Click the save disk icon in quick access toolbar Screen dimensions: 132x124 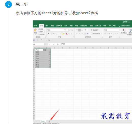(x=34, y=40)
